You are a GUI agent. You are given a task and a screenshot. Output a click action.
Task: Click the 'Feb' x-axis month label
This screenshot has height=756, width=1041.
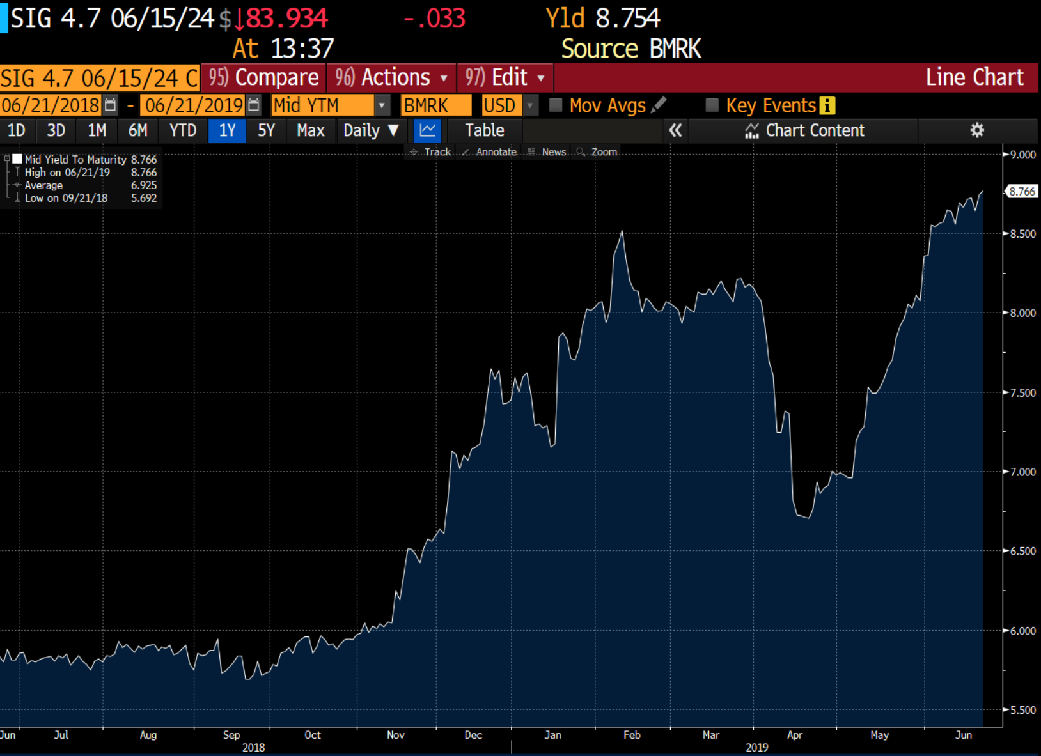point(632,735)
